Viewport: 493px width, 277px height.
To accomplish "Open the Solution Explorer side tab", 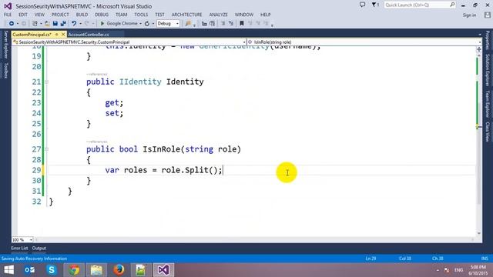I will (x=488, y=70).
